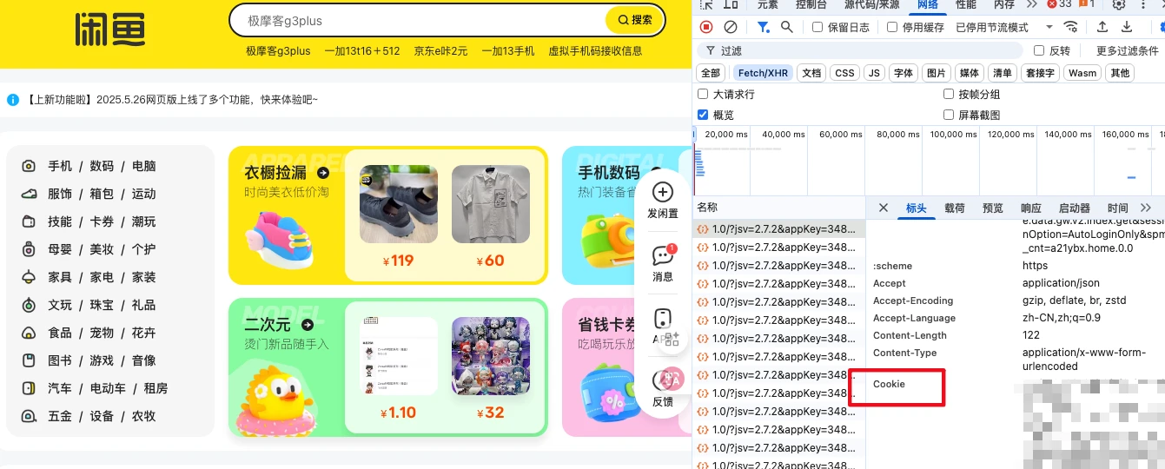
Task: Open the 响应 response tab
Action: pyautogui.click(x=1031, y=208)
